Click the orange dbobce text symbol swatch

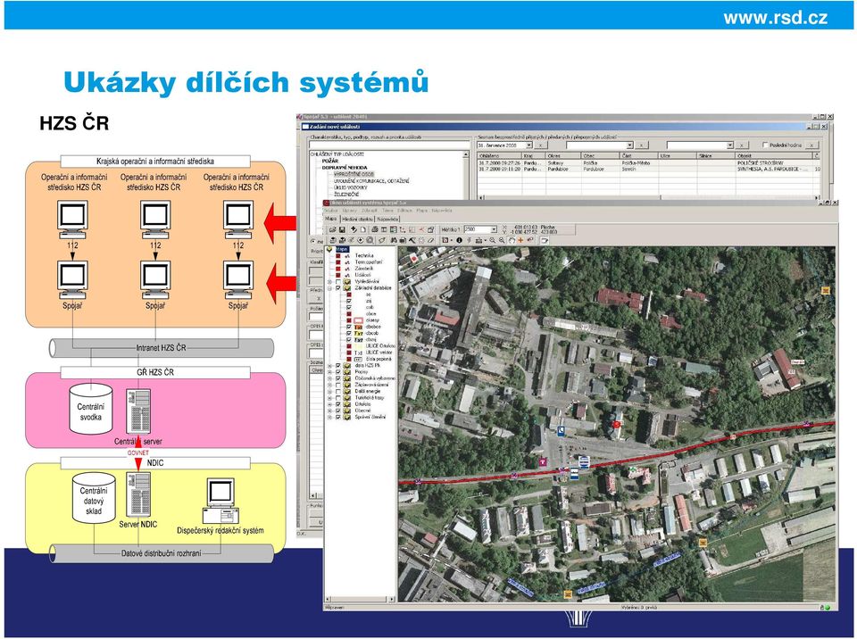pos(359,327)
